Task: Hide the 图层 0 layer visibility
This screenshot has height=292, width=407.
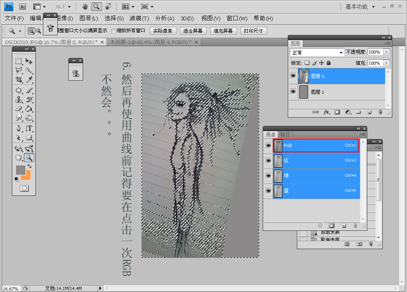Action: (293, 76)
